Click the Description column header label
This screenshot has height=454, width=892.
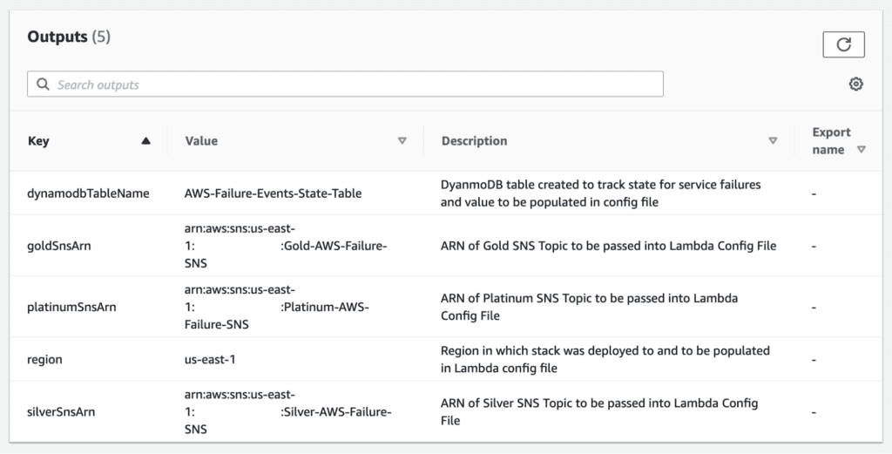coord(474,141)
